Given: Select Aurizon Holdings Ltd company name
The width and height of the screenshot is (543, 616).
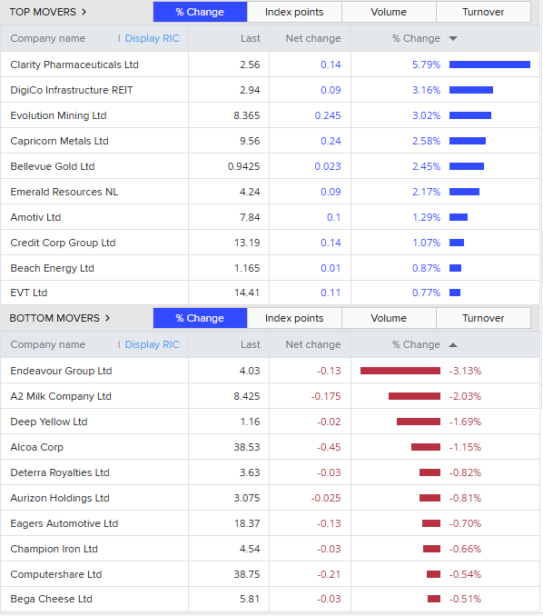Looking at the screenshot, I should [60, 498].
